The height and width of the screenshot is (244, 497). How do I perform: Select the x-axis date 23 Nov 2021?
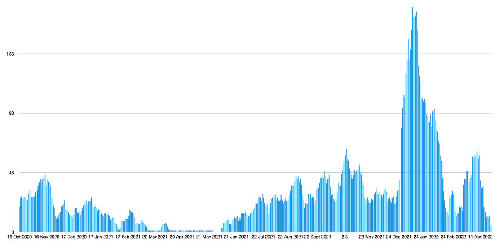coord(372,237)
